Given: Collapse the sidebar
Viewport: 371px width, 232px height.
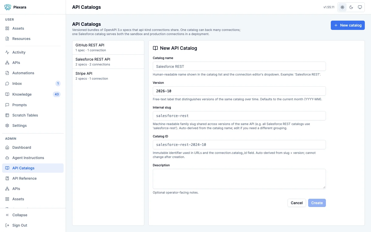Looking at the screenshot, I should click(x=33, y=215).
